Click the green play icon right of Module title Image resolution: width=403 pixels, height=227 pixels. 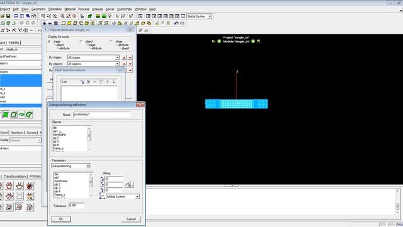pos(253,41)
